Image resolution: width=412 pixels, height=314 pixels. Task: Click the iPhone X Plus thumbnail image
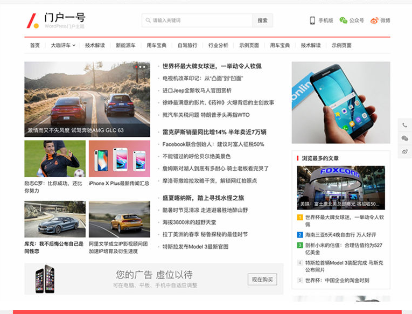pyautogui.click(x=119, y=159)
